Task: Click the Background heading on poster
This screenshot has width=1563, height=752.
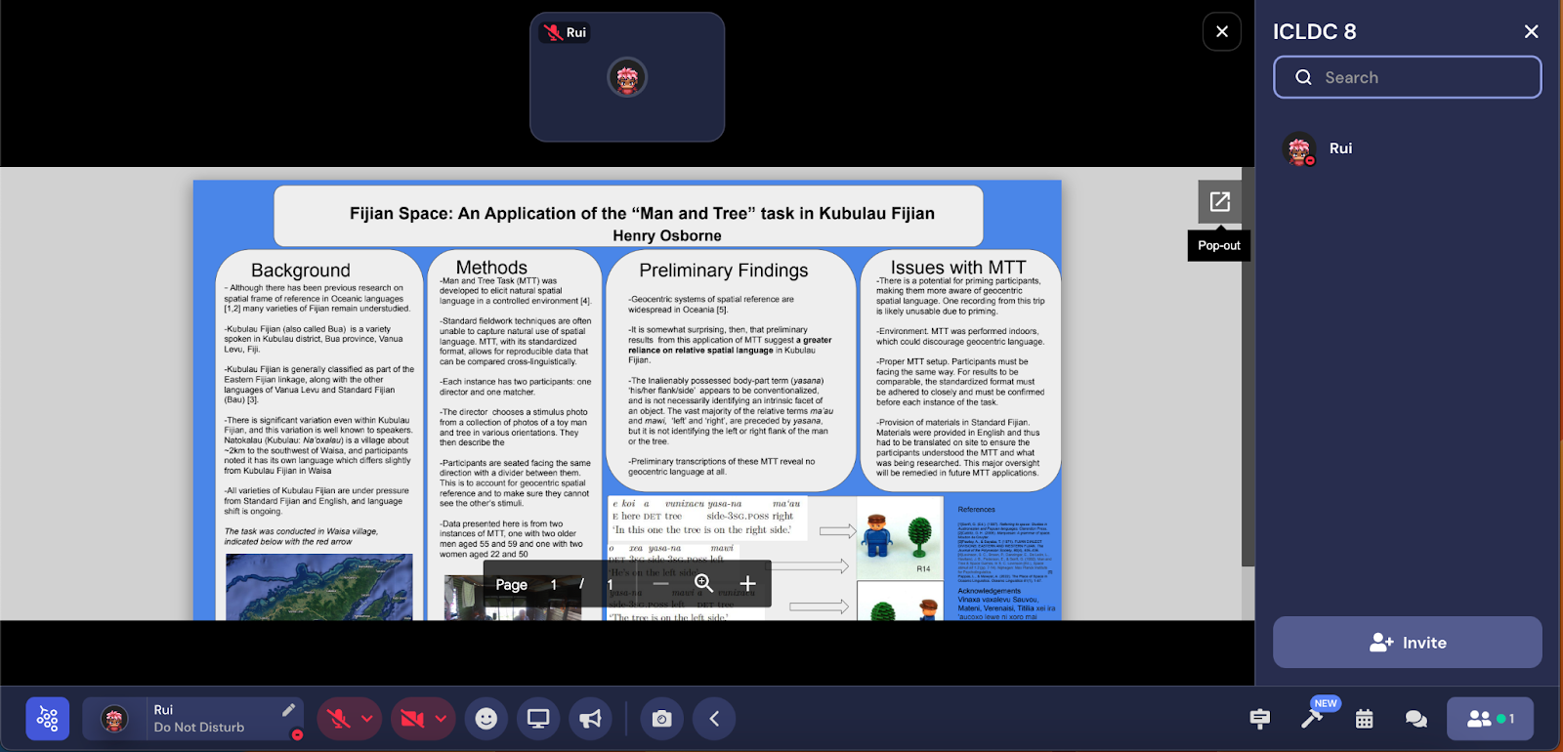Action: point(300,271)
